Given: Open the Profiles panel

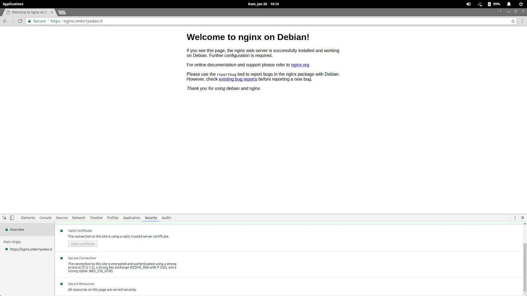Looking at the screenshot, I should (113, 218).
